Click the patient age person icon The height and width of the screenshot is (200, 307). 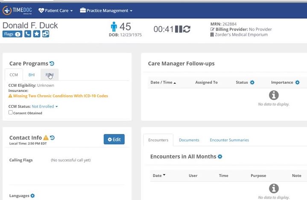click(x=114, y=27)
